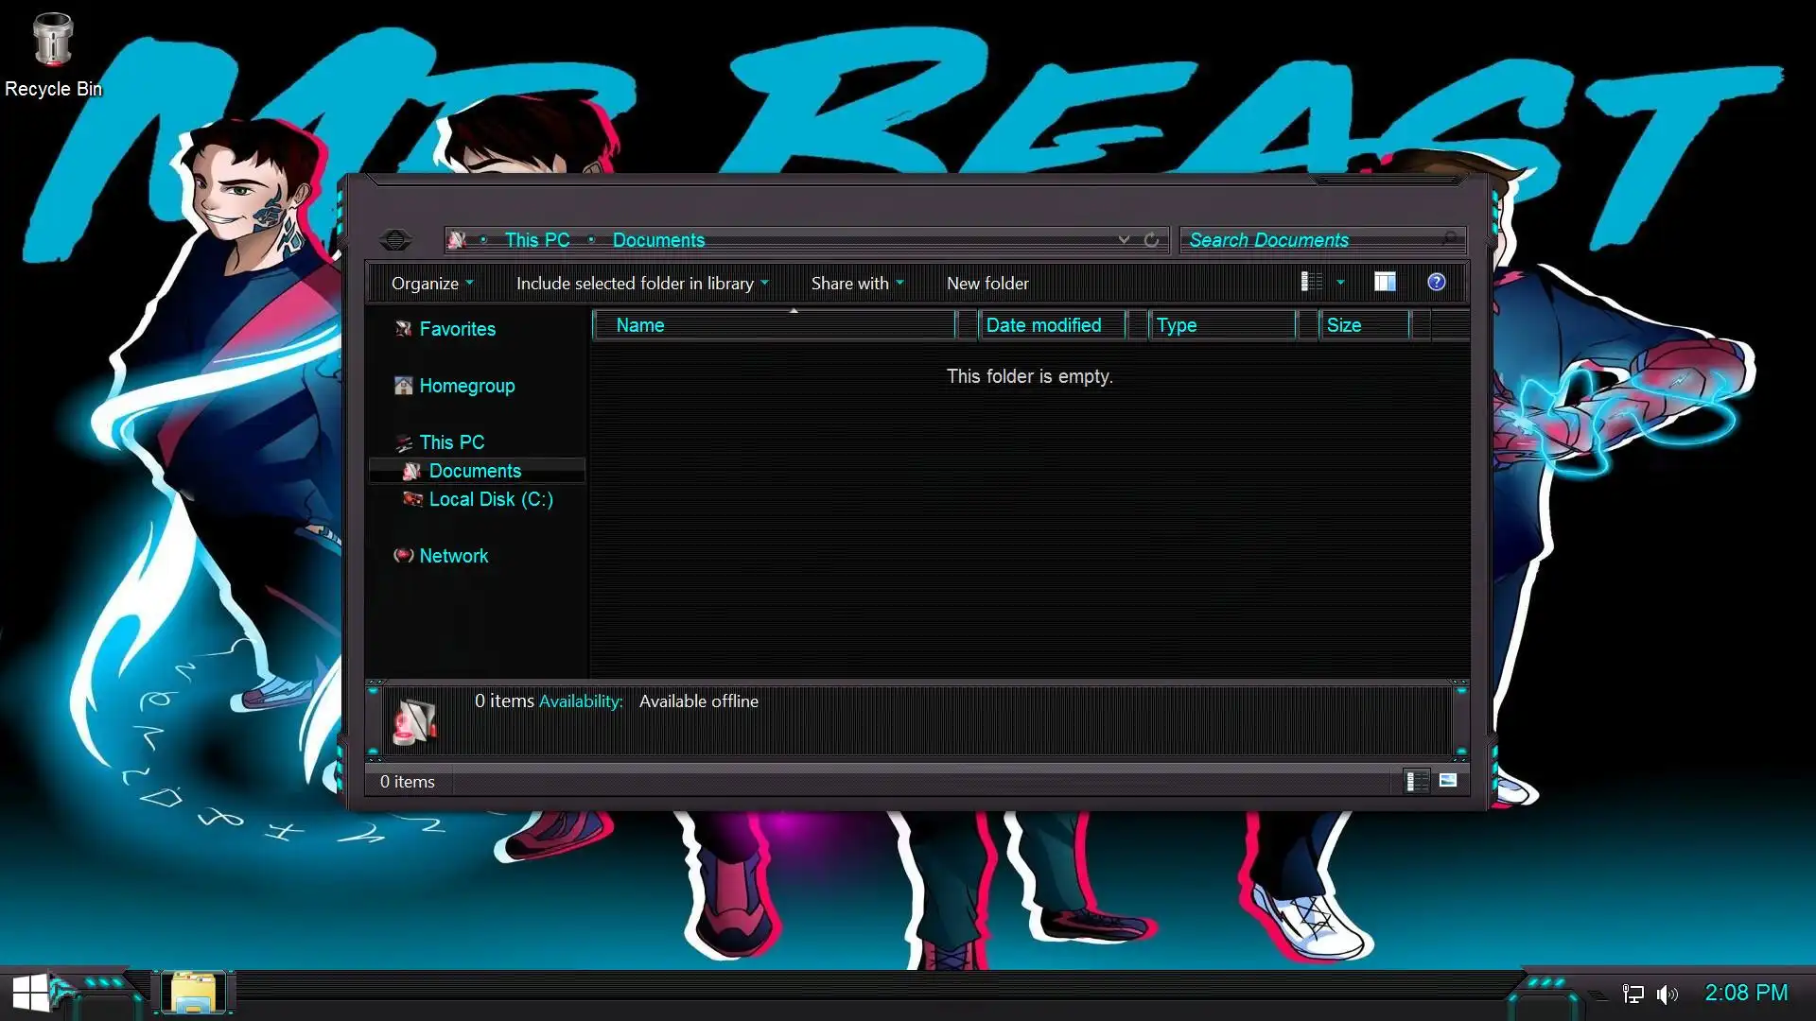Expand address bar history dropdown arrow
The image size is (1816, 1021).
pyautogui.click(x=1124, y=240)
